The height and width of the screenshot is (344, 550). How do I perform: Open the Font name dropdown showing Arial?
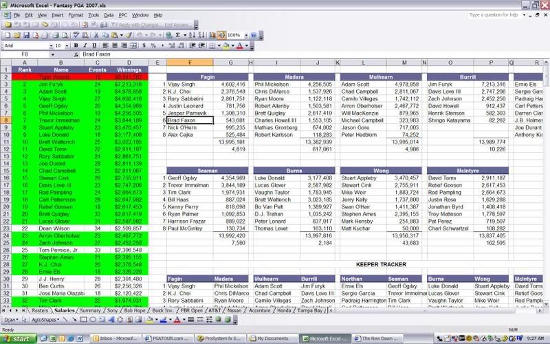[51, 45]
